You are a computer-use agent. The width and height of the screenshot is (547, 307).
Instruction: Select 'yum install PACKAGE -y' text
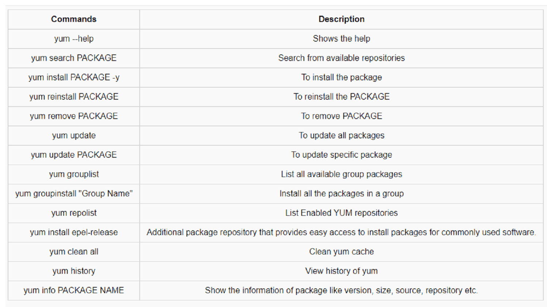(74, 77)
